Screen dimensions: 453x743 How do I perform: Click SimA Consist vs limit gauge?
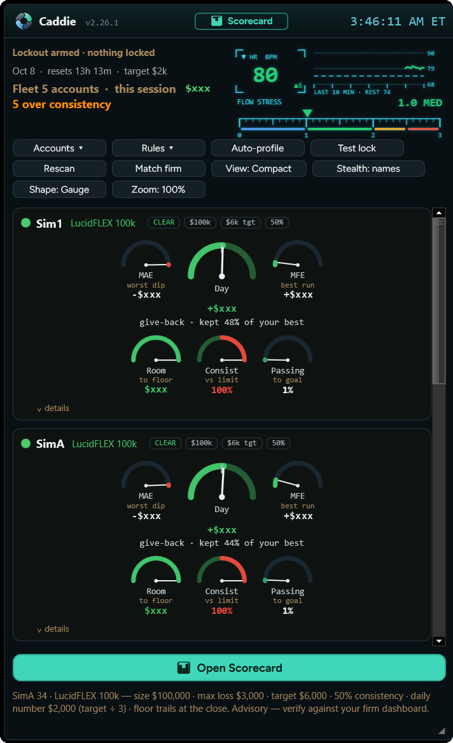[222, 571]
